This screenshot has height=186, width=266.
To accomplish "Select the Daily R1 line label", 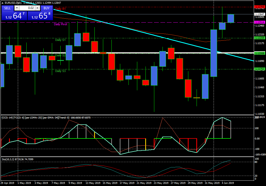I will pyautogui.click(x=60, y=9).
